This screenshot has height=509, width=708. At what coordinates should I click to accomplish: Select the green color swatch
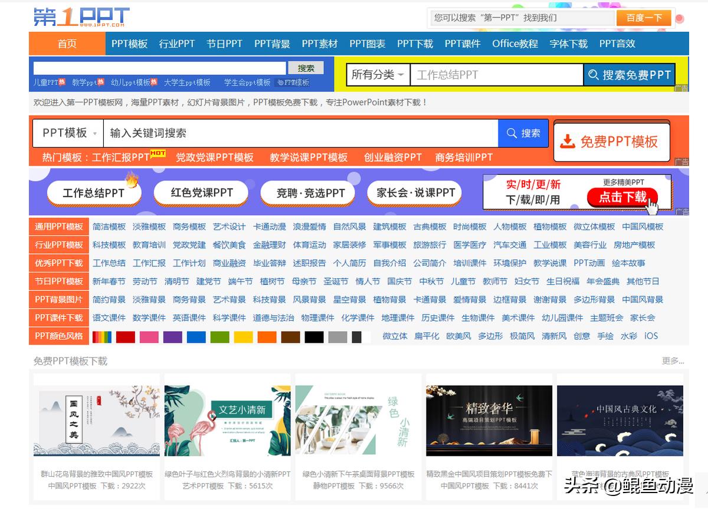coord(220,337)
